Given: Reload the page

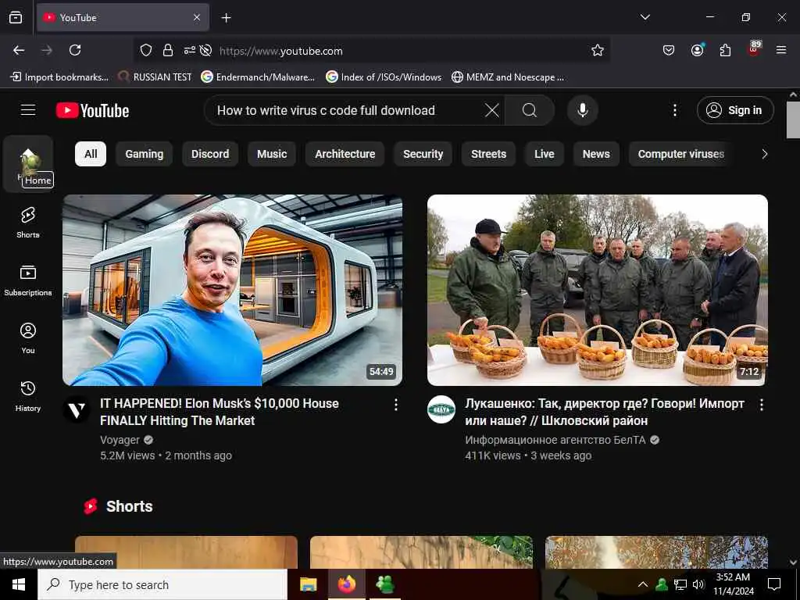Looking at the screenshot, I should [75, 50].
